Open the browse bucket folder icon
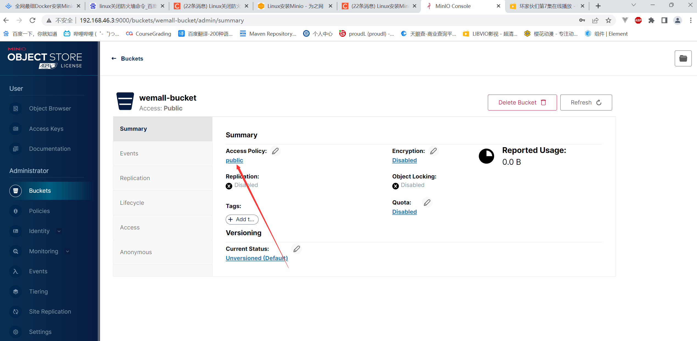This screenshot has width=697, height=341. click(x=683, y=58)
